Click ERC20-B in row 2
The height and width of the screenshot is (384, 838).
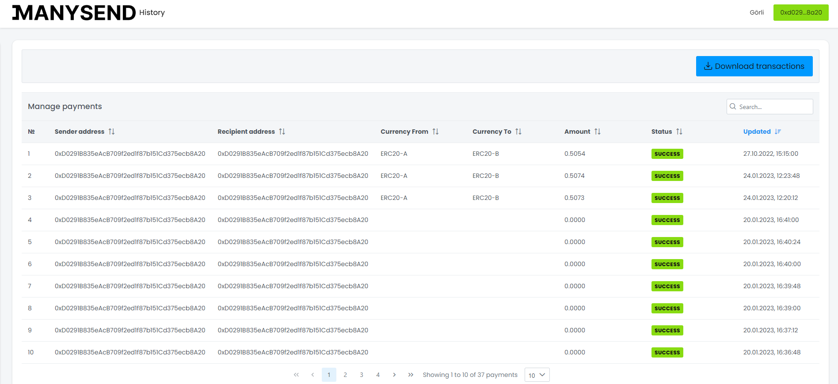(x=486, y=176)
